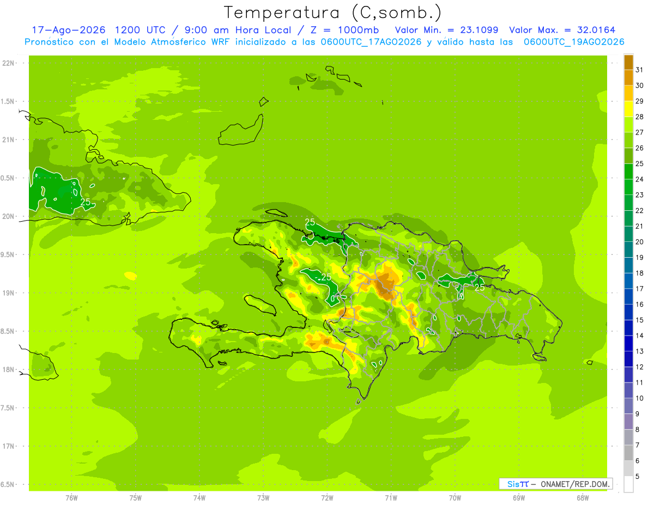Click the "18N" latitude label

coord(8,370)
